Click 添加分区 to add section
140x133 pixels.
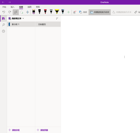[14, 130]
